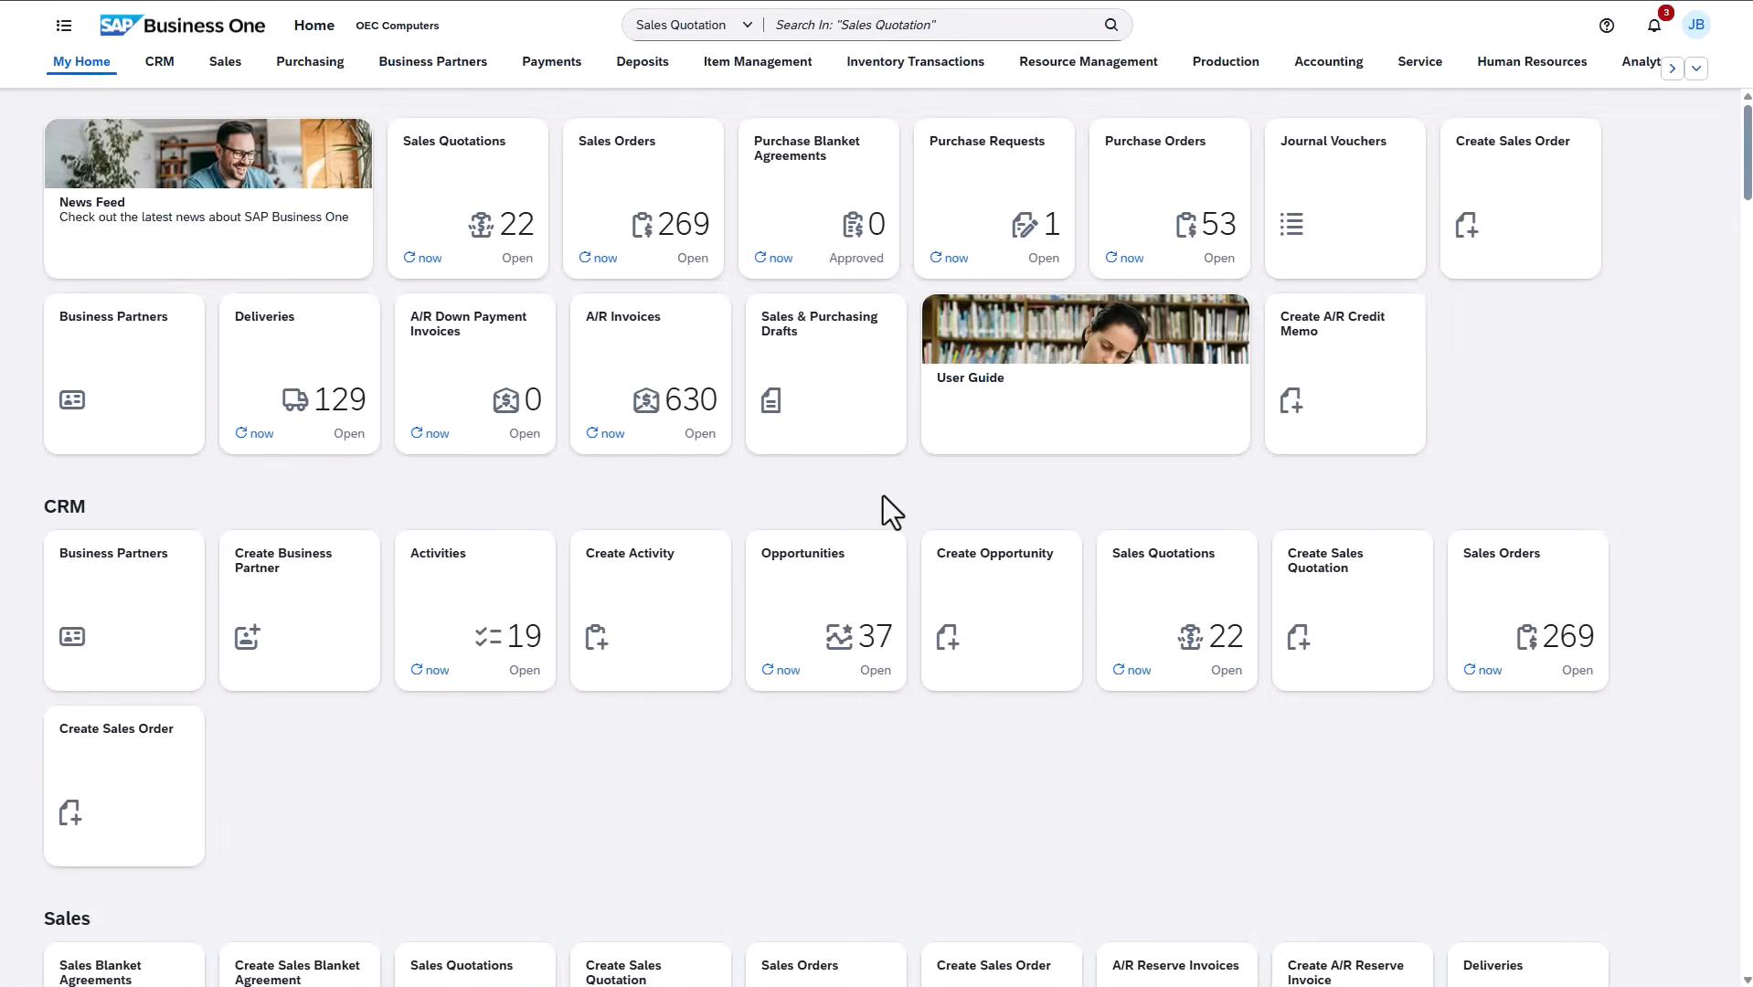Click the OEC Computers company name
The height and width of the screenshot is (987, 1753).
pos(398,26)
